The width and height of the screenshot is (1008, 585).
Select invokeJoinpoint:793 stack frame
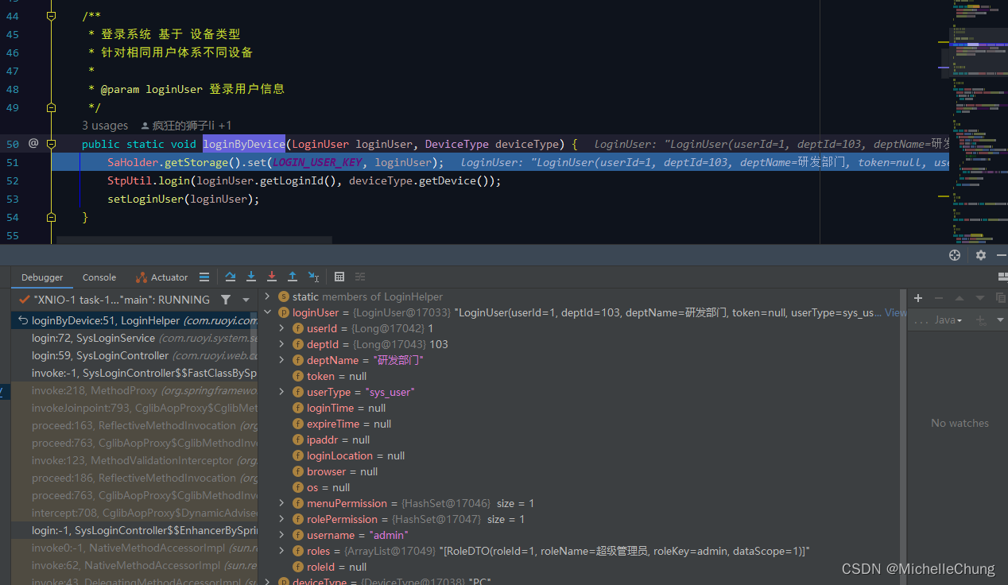tap(134, 408)
